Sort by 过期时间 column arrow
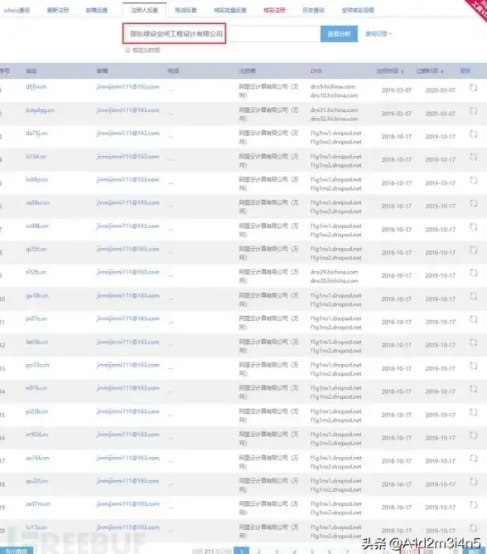This screenshot has height=554, width=487. tap(442, 71)
